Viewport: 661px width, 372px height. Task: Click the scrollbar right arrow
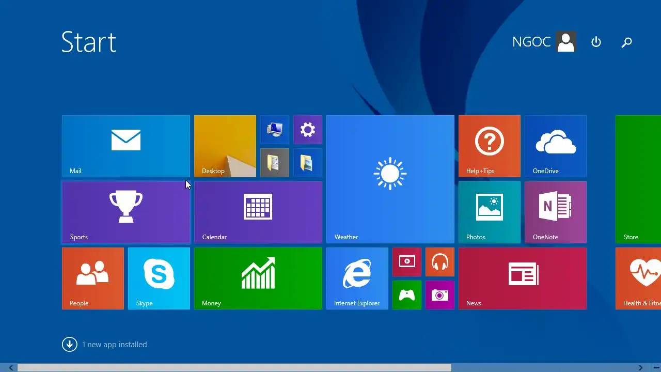pyautogui.click(x=640, y=368)
